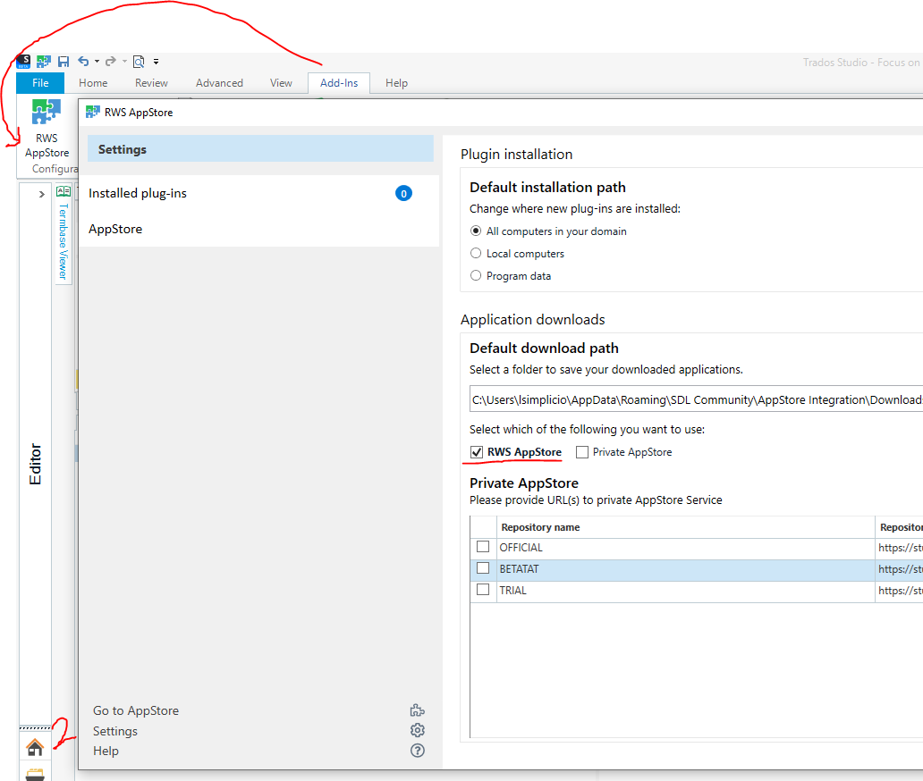Switch to the View ribbon tab

(280, 82)
